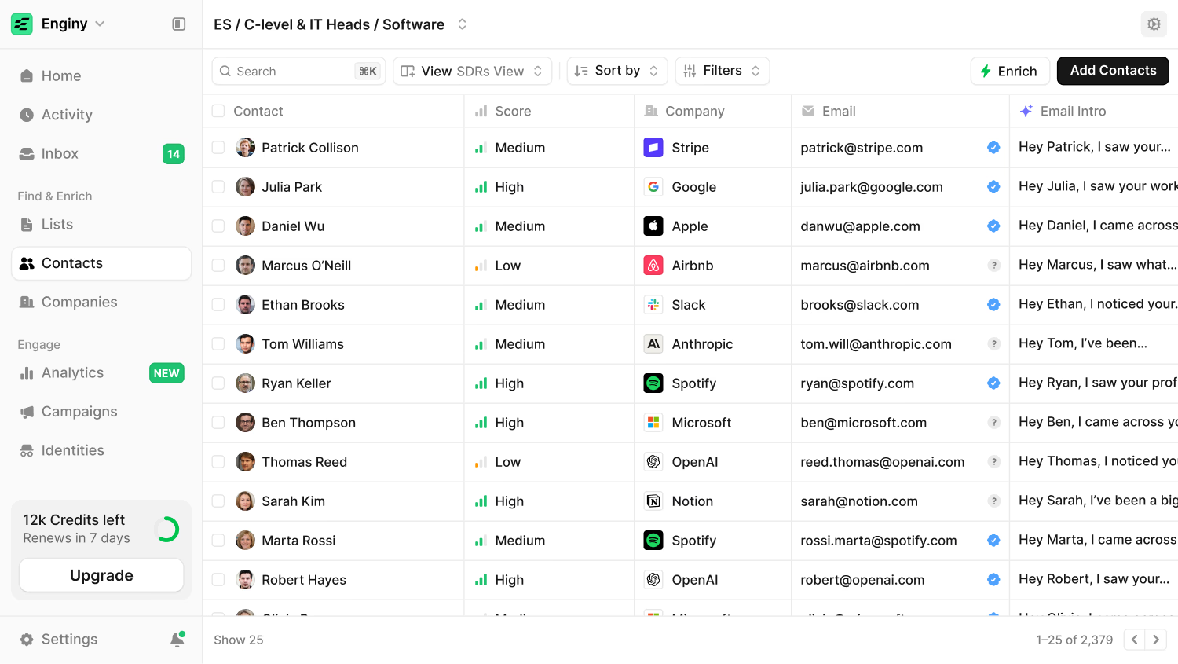Click email intro 'Hey Tom, I've been...'
Screen dimensions: 1178x664
pos(1083,343)
